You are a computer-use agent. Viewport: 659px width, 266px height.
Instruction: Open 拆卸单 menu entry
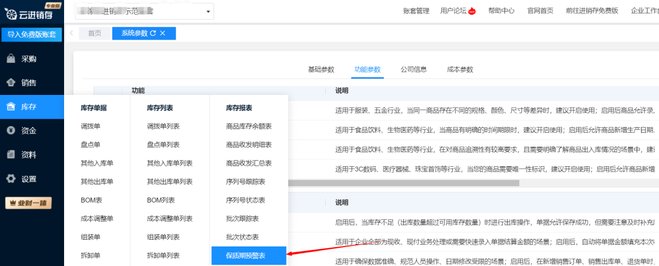(x=91, y=256)
